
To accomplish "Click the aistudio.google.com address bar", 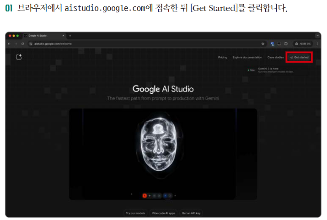I will pos(147,44).
